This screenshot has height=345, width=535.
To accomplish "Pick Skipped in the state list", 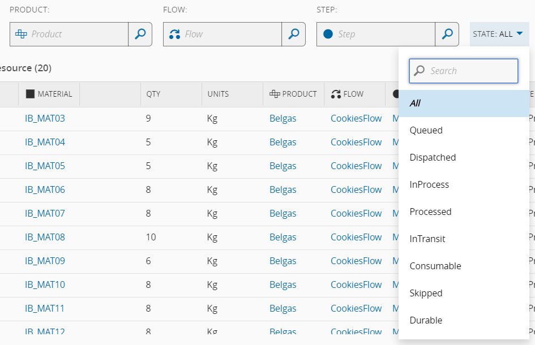I will click(x=426, y=293).
